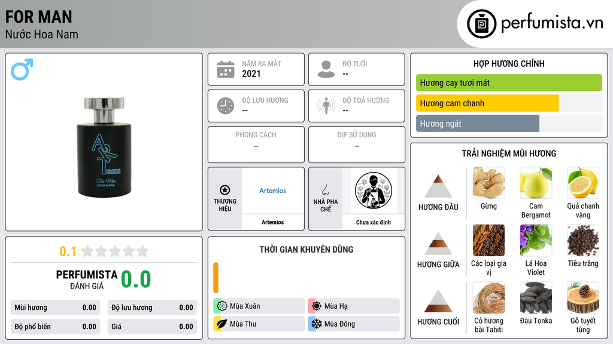This screenshot has height=344, width=613.
Task: Click the Giá score row
Action: click(152, 327)
